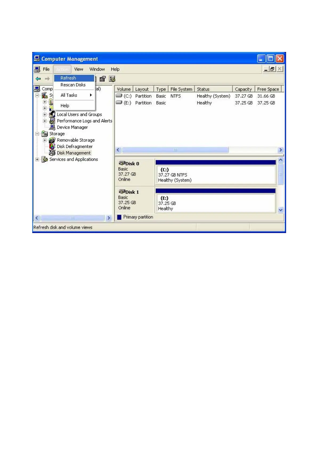Click the volume list horizontal scrollbar thumb
Screen dimensions: 317x449
click(175, 150)
